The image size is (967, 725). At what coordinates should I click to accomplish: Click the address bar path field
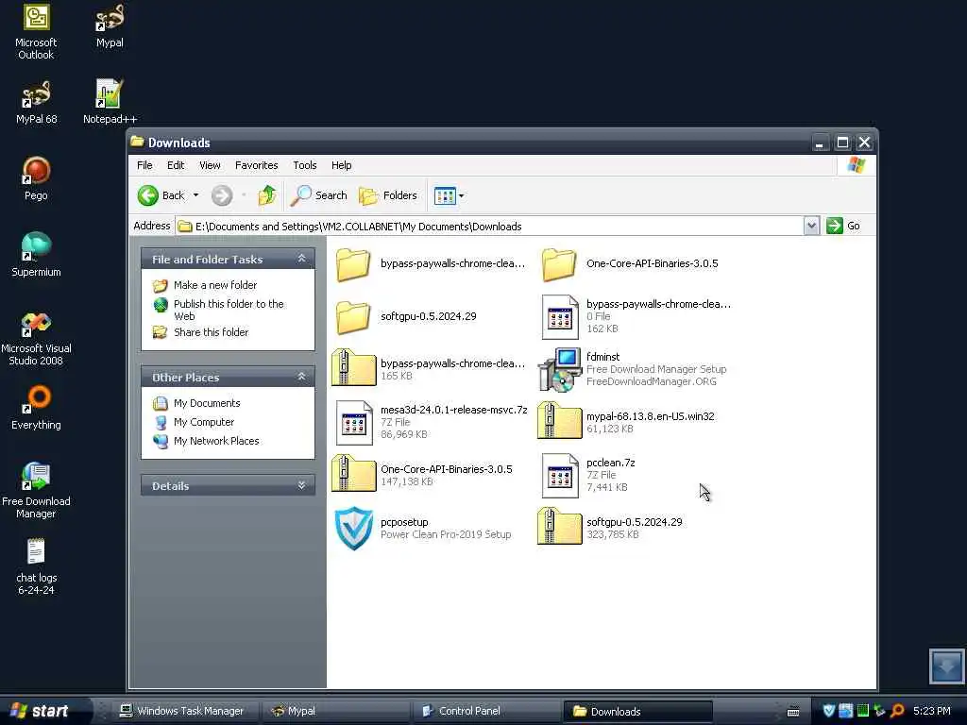pos(490,227)
